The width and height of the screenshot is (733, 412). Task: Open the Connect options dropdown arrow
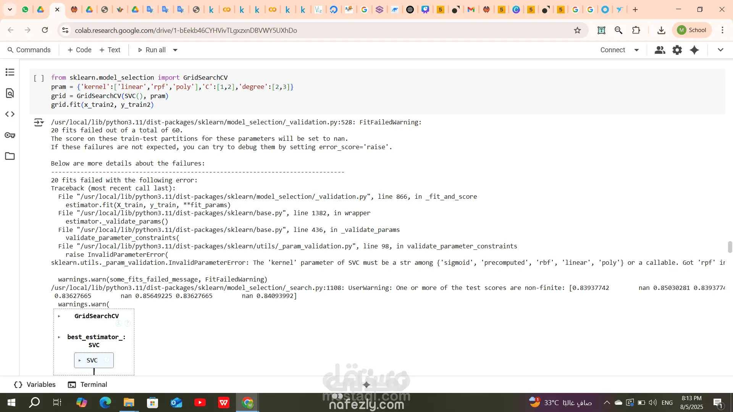pos(636,50)
